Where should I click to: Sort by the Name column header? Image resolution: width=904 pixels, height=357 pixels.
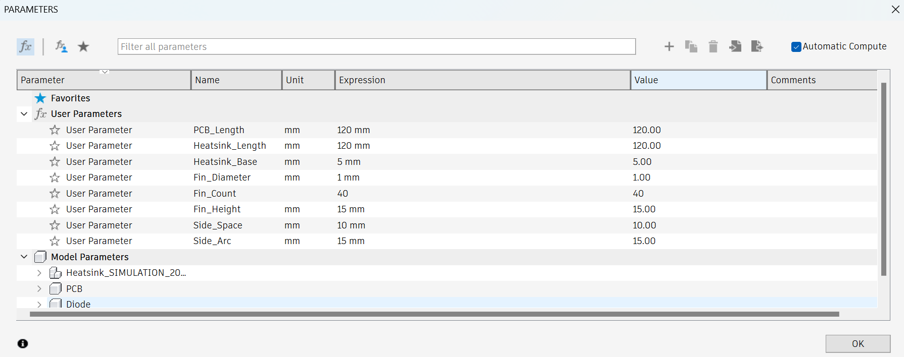coord(236,80)
